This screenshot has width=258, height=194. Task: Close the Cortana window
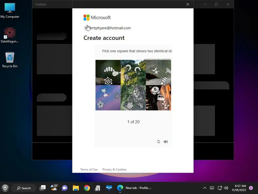pyautogui.click(x=228, y=4)
